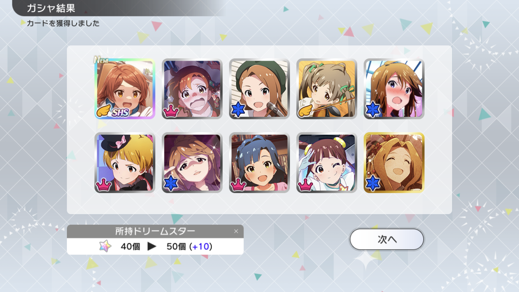519x292 pixels.
Task: Select the winking girl with yellow hair buns
Action: (327, 163)
